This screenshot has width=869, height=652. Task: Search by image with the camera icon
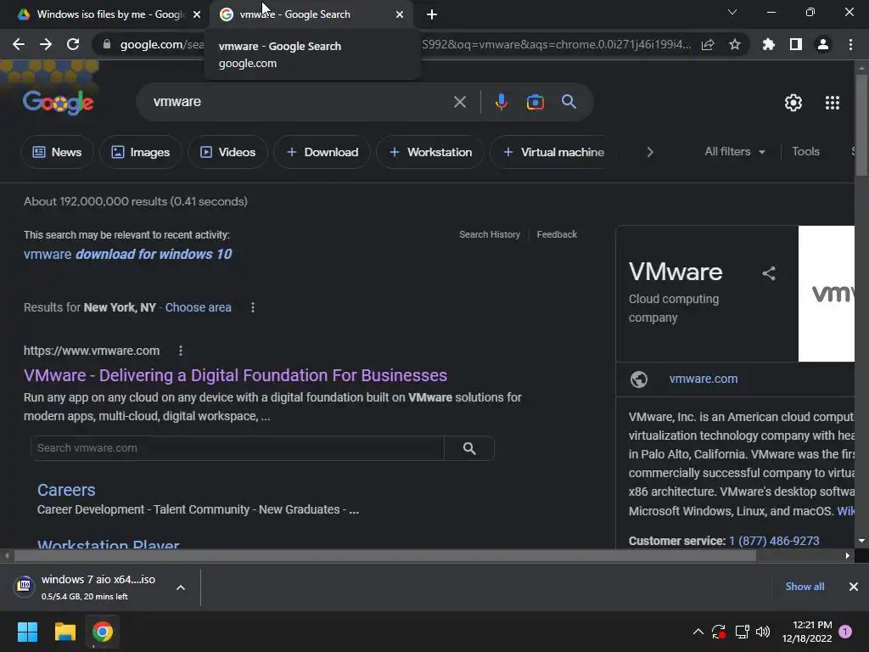[x=535, y=102]
